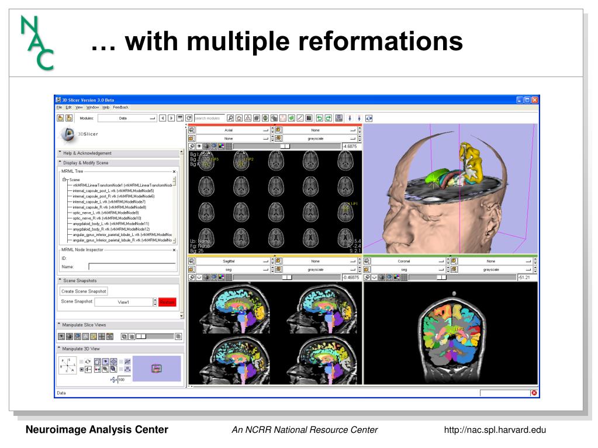The height and width of the screenshot is (448, 598).
Task: Open the Coronal orientation dropdown
Action: 407,261
